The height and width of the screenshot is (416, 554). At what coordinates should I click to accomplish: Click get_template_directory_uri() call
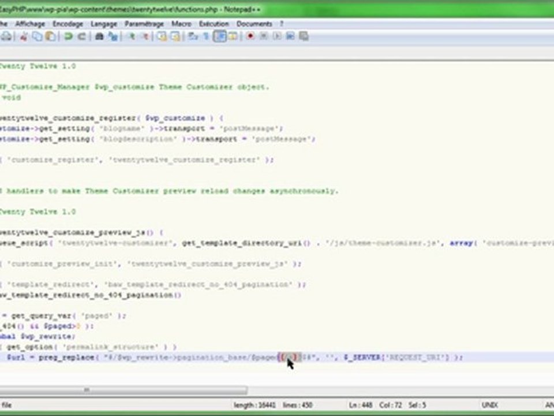pyautogui.click(x=246, y=243)
